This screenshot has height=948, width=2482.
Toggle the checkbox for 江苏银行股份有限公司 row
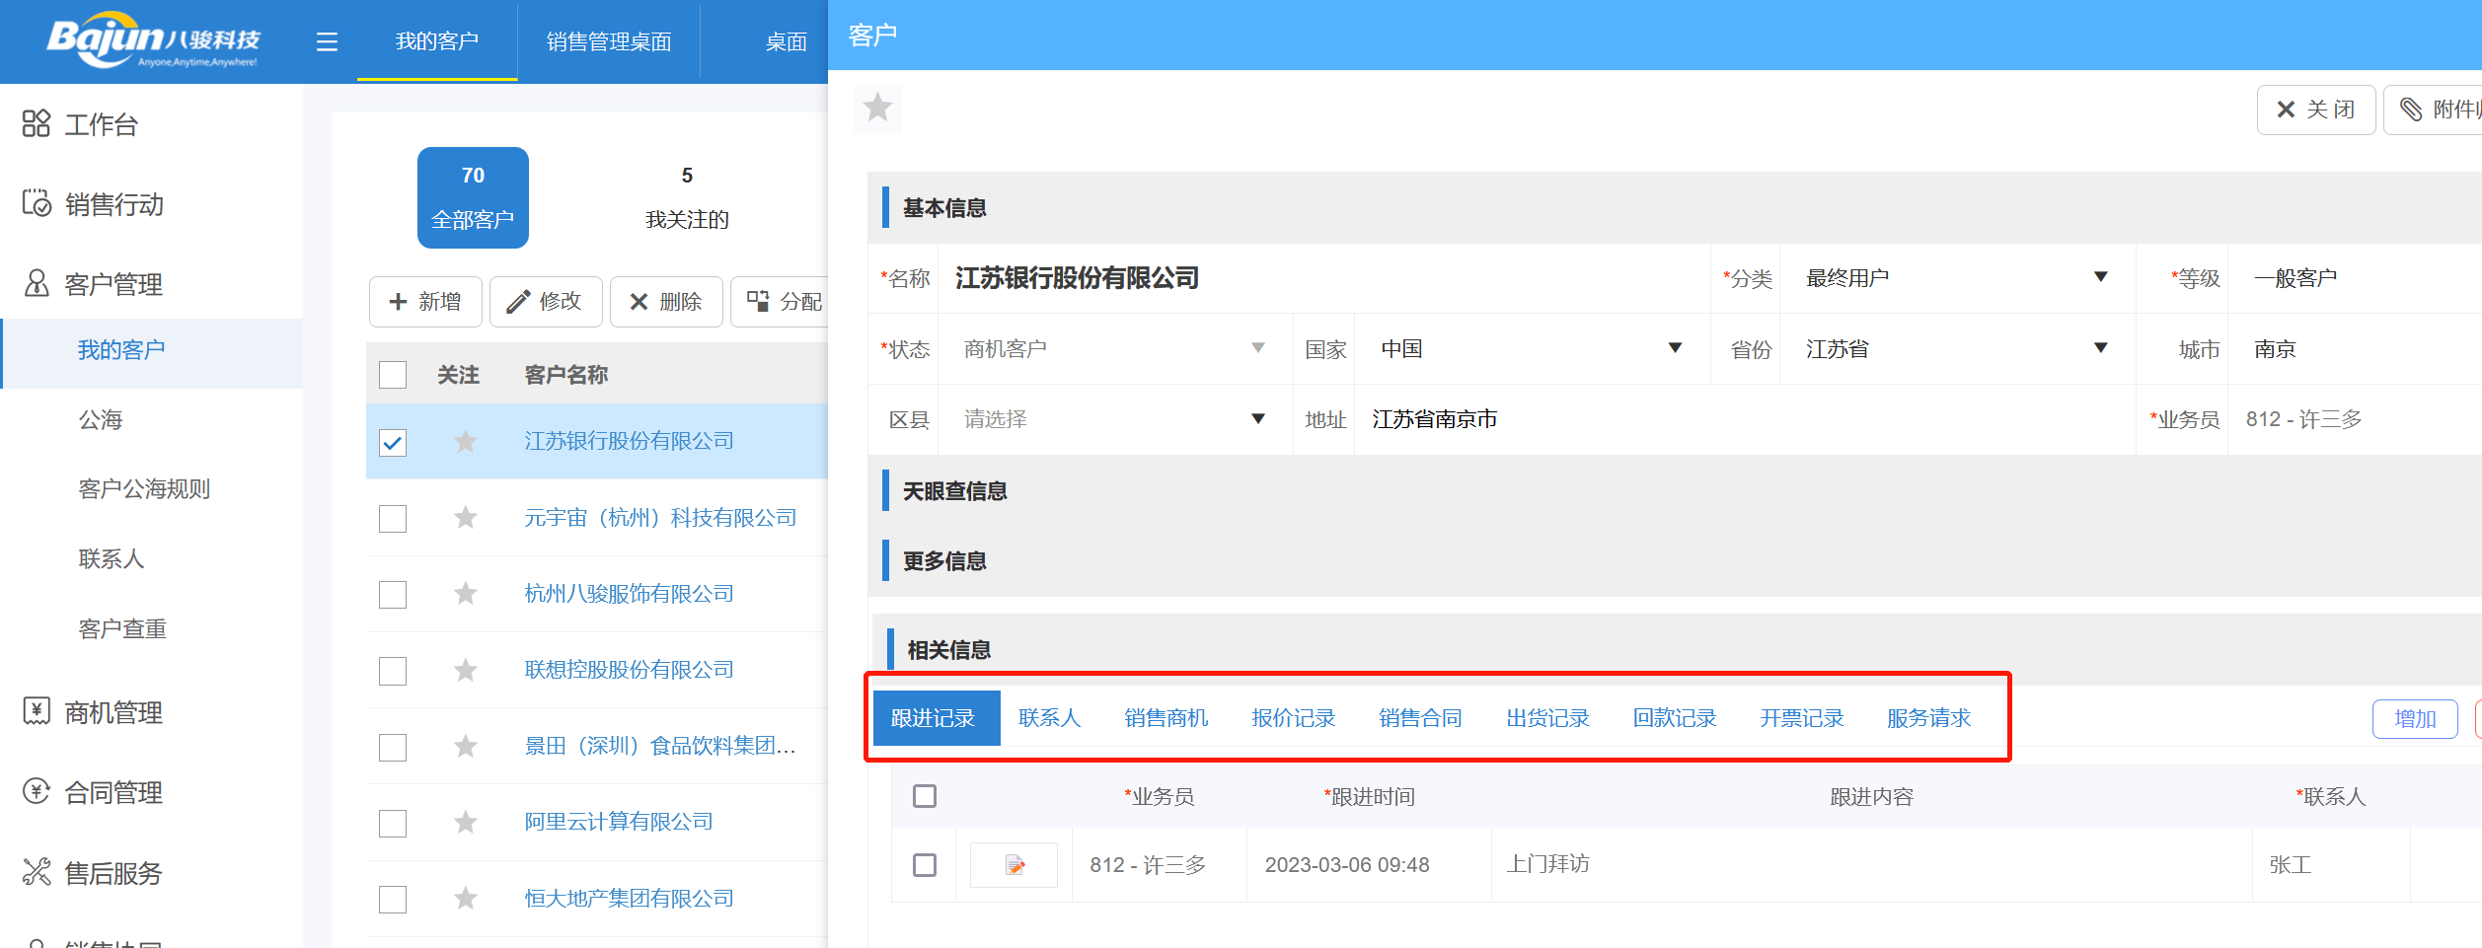point(393,443)
